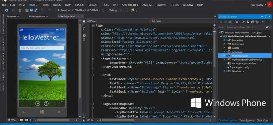This screenshot has width=273, height=125.
Task: Click the Search Solution Explorer input field
Action: (242, 27)
